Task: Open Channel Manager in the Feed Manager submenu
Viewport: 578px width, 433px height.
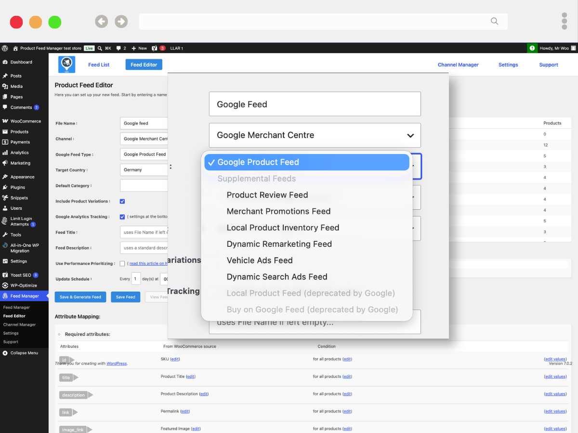Action: tap(20, 325)
